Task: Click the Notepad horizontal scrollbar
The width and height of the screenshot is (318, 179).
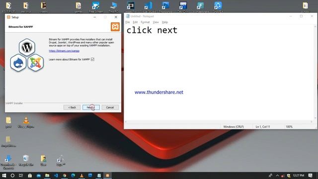Action: [x=219, y=122]
